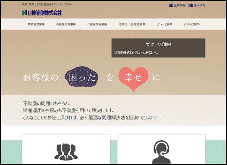Click the 日神管財株式会社 logo
The width and height of the screenshot is (227, 165).
tap(42, 13)
